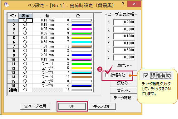Toggle display circle for pen 1
Image resolution: width=178 pixels, height=119 pixels.
(25, 20)
